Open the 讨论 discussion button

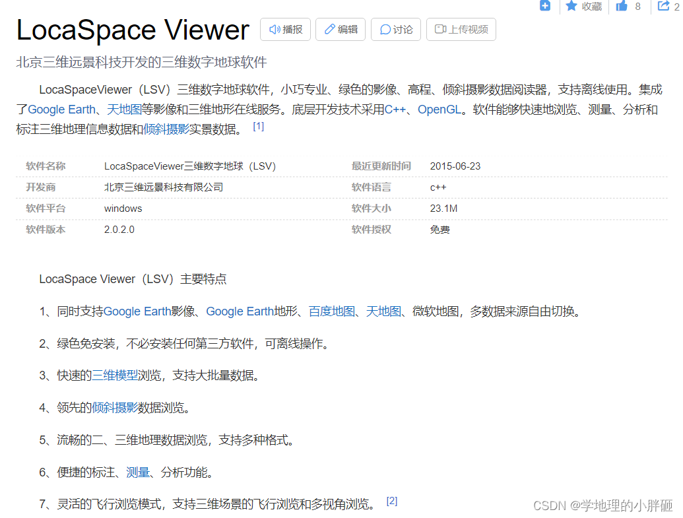click(396, 29)
